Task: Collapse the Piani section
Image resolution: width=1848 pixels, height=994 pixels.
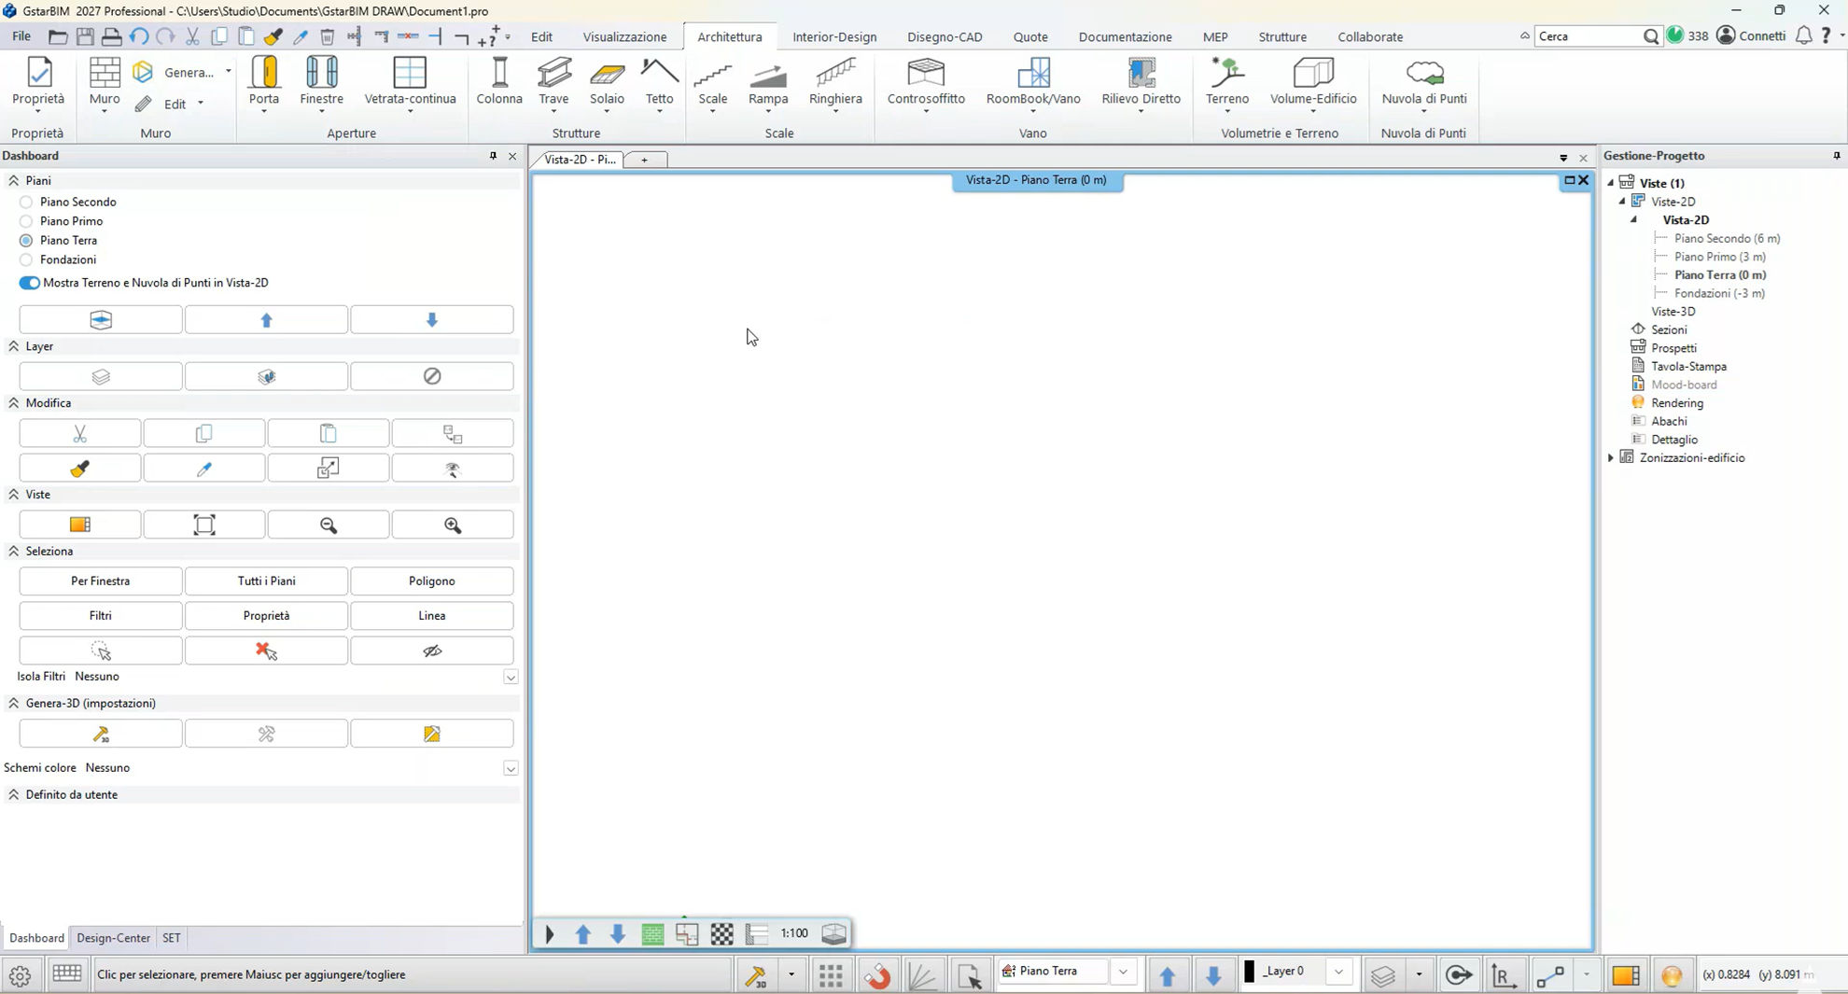Action: tap(14, 180)
